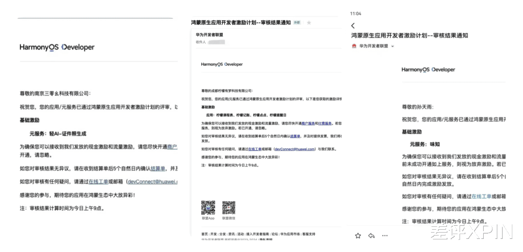
Task: Click 元服务:轻AI-证件照生成 line
Action: [x=58, y=133]
